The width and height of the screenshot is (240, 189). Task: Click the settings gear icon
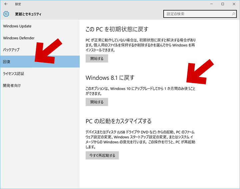(6, 14)
